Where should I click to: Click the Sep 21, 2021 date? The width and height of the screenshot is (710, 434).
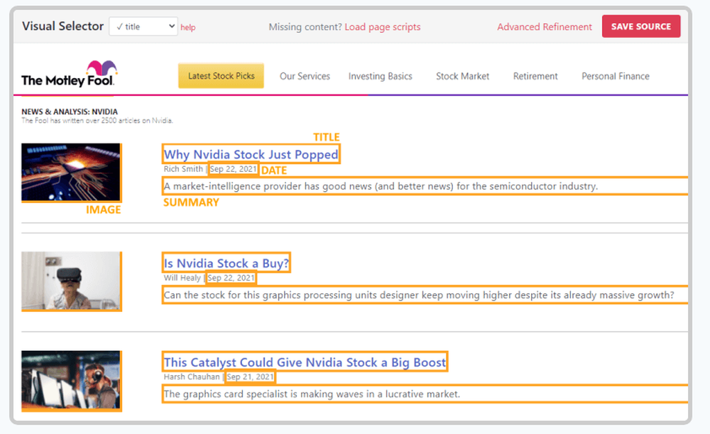251,377
